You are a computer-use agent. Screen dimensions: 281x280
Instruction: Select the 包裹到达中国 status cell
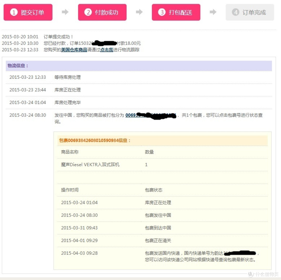point(158,228)
